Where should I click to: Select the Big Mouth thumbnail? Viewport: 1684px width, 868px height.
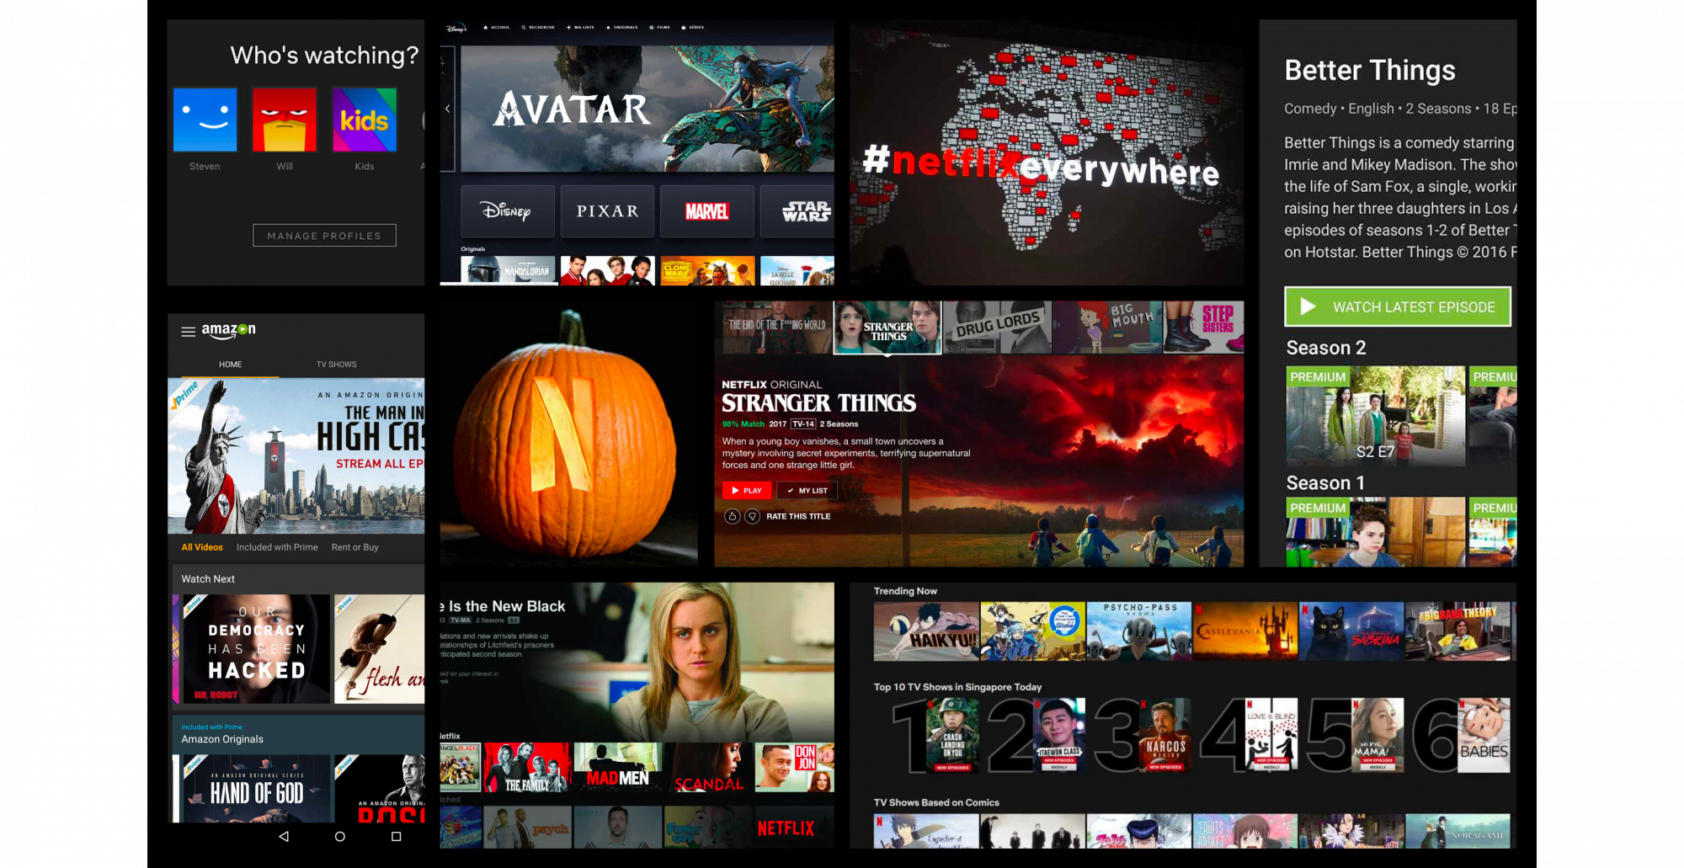(1107, 327)
